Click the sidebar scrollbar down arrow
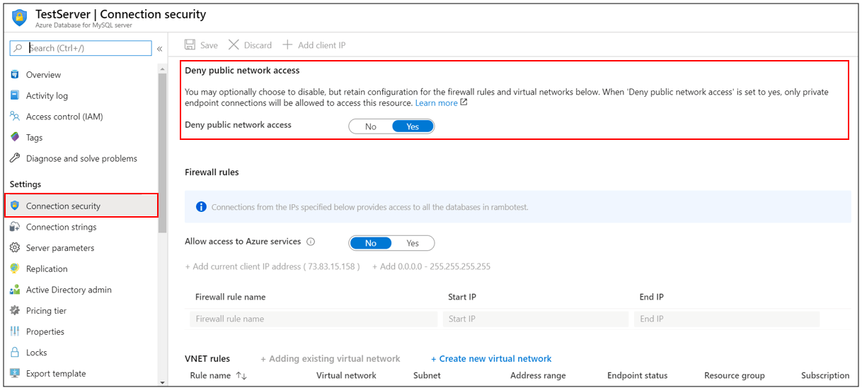Image resolution: width=862 pixels, height=390 pixels. (163, 382)
